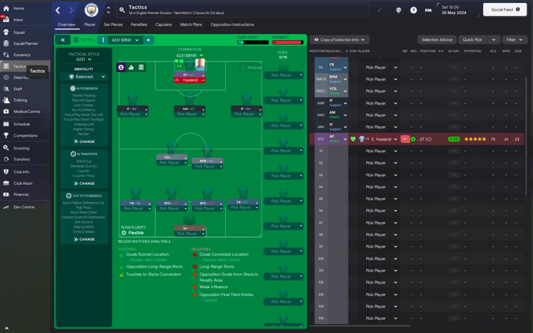Open the Social Feed button

(505, 10)
